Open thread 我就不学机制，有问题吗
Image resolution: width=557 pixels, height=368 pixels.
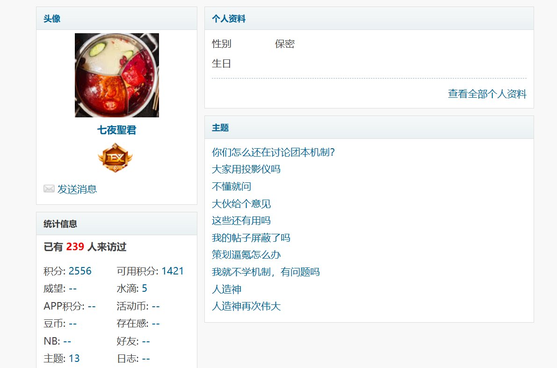[x=266, y=272]
